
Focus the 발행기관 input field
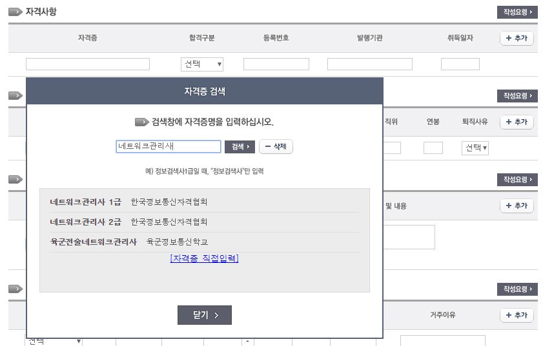pyautogui.click(x=369, y=64)
